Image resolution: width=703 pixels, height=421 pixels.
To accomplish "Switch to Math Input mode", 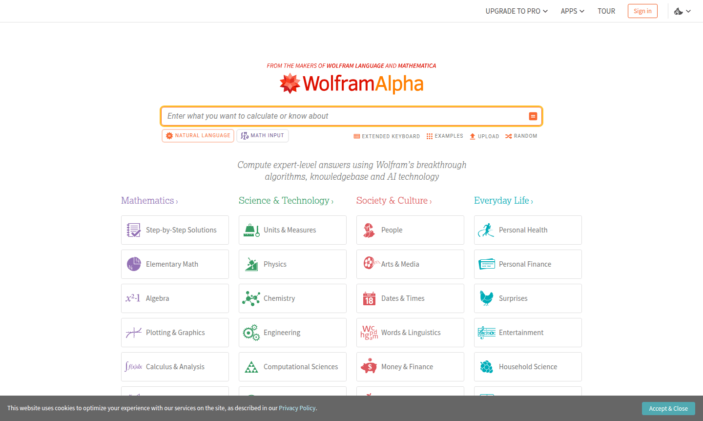I will tap(263, 135).
